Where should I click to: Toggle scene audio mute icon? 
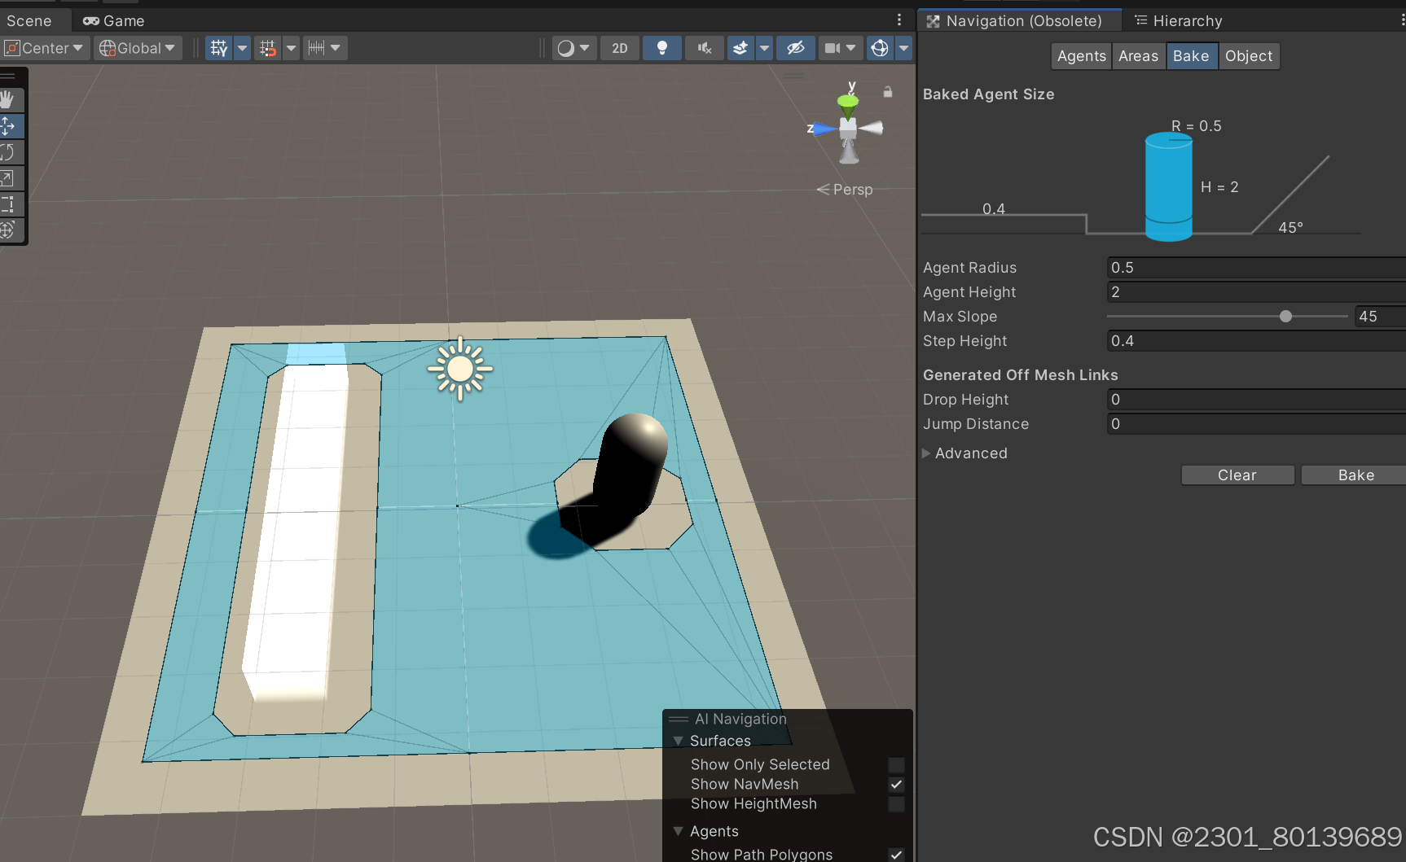click(705, 48)
